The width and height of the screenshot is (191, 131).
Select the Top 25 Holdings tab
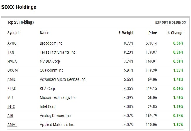tap(21, 22)
